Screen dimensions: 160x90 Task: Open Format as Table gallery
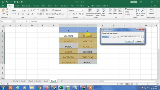(97, 12)
